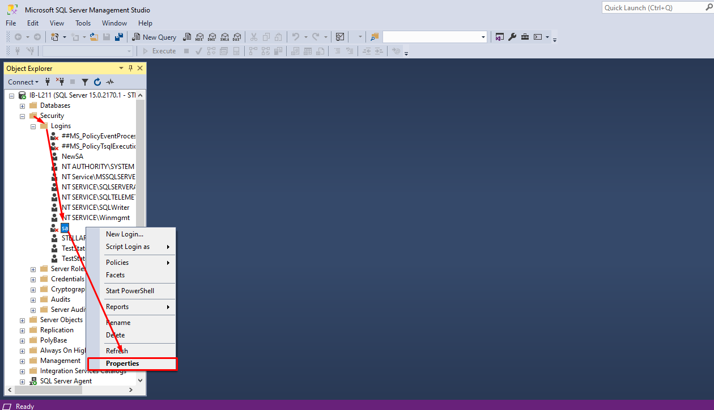Viewport: 714px width, 410px height.
Task: Click the New Project icon
Action: point(55,37)
